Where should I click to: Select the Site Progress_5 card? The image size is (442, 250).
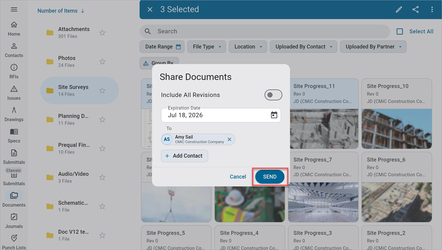pos(176,238)
